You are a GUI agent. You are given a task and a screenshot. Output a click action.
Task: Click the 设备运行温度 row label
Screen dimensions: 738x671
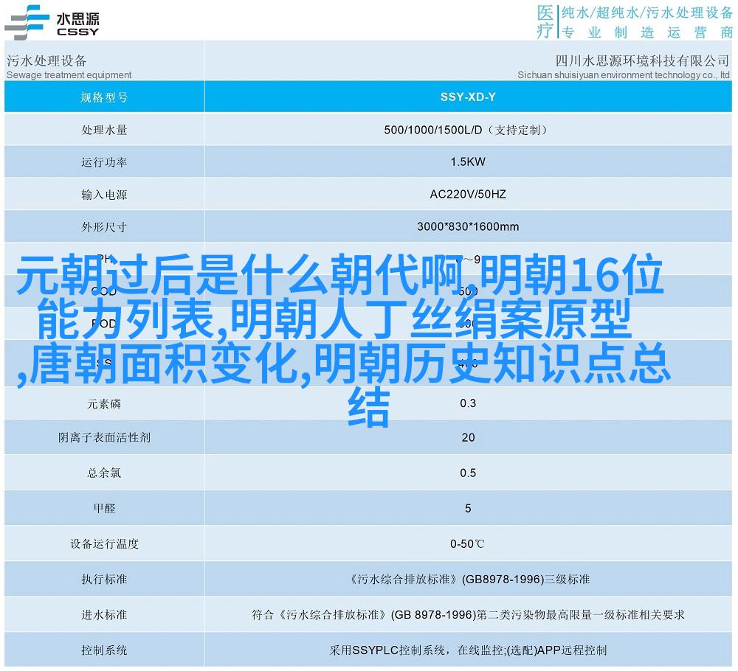[x=104, y=544]
